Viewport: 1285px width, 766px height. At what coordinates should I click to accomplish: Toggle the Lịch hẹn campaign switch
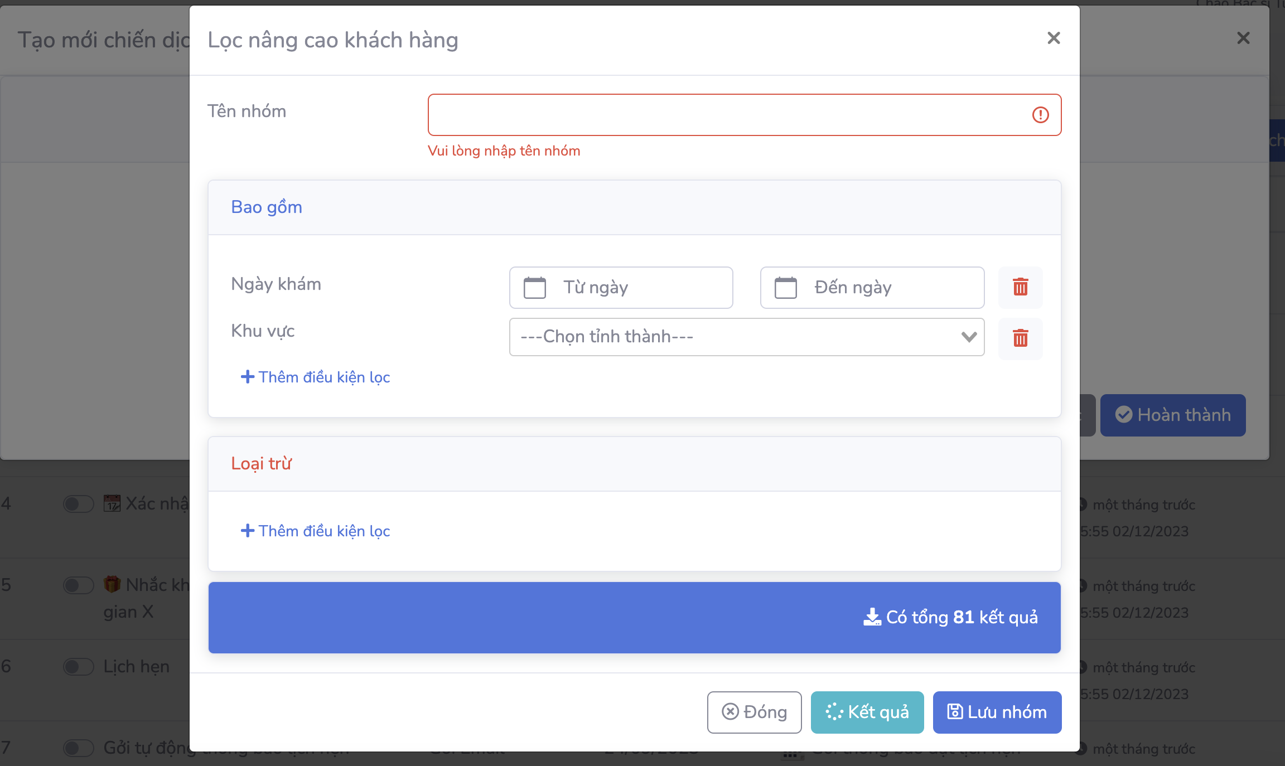78,667
